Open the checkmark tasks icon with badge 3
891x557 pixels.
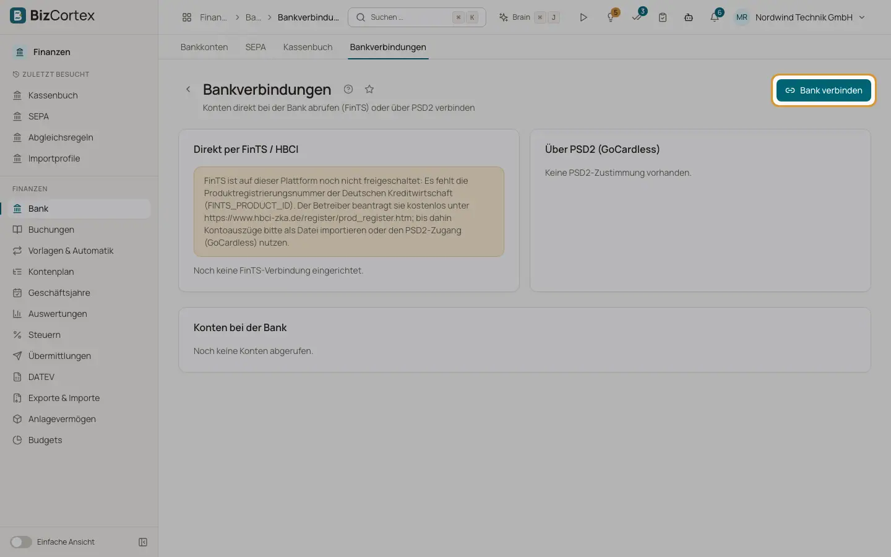coord(637,17)
